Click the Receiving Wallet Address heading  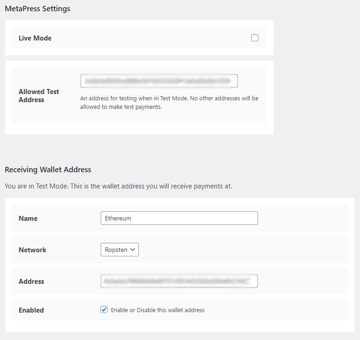(x=48, y=170)
